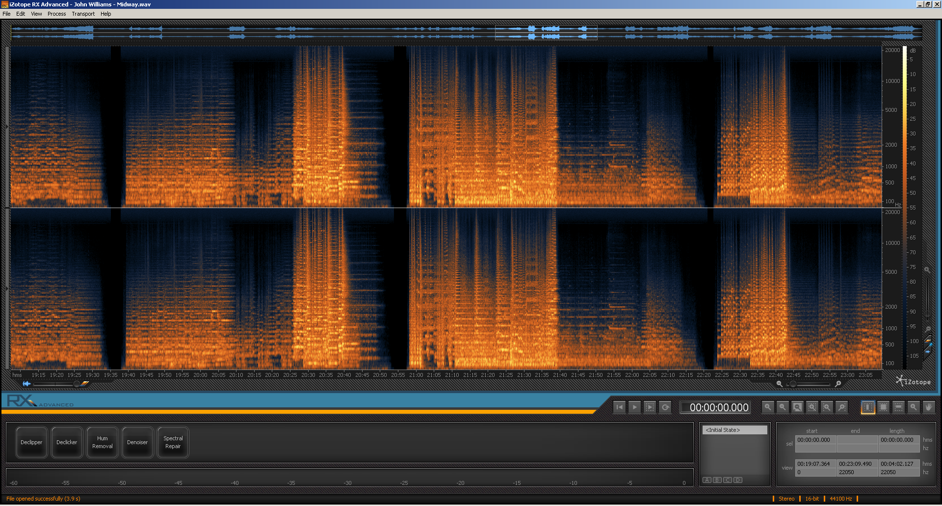Click the view start time field 00:19:07.364
Screen dimensions: 942x506
(816, 464)
